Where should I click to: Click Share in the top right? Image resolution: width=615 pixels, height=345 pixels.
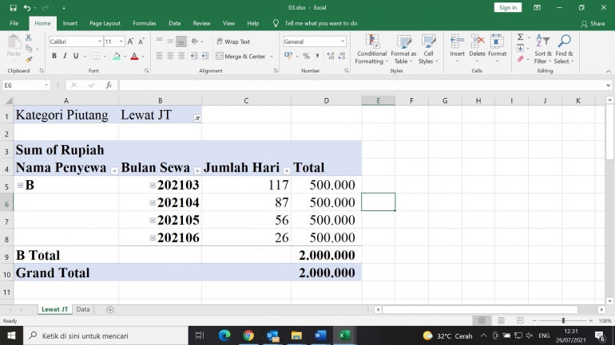[593, 24]
